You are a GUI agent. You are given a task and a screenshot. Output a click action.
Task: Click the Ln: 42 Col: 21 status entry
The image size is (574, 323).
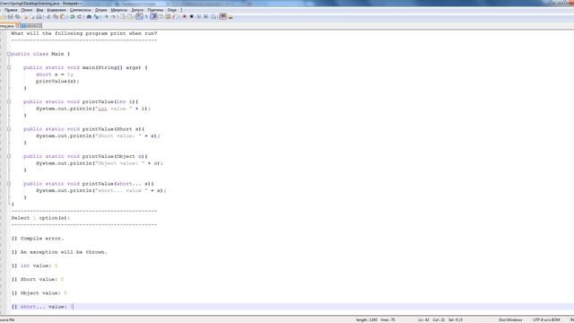(431, 319)
